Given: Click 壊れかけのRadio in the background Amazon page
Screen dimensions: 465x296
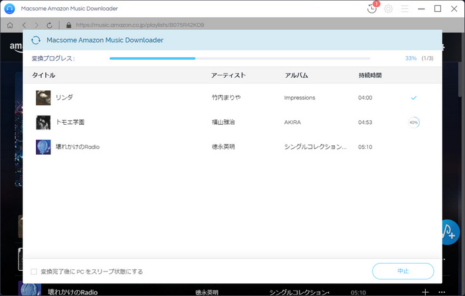Looking at the screenshot, I should [72, 292].
